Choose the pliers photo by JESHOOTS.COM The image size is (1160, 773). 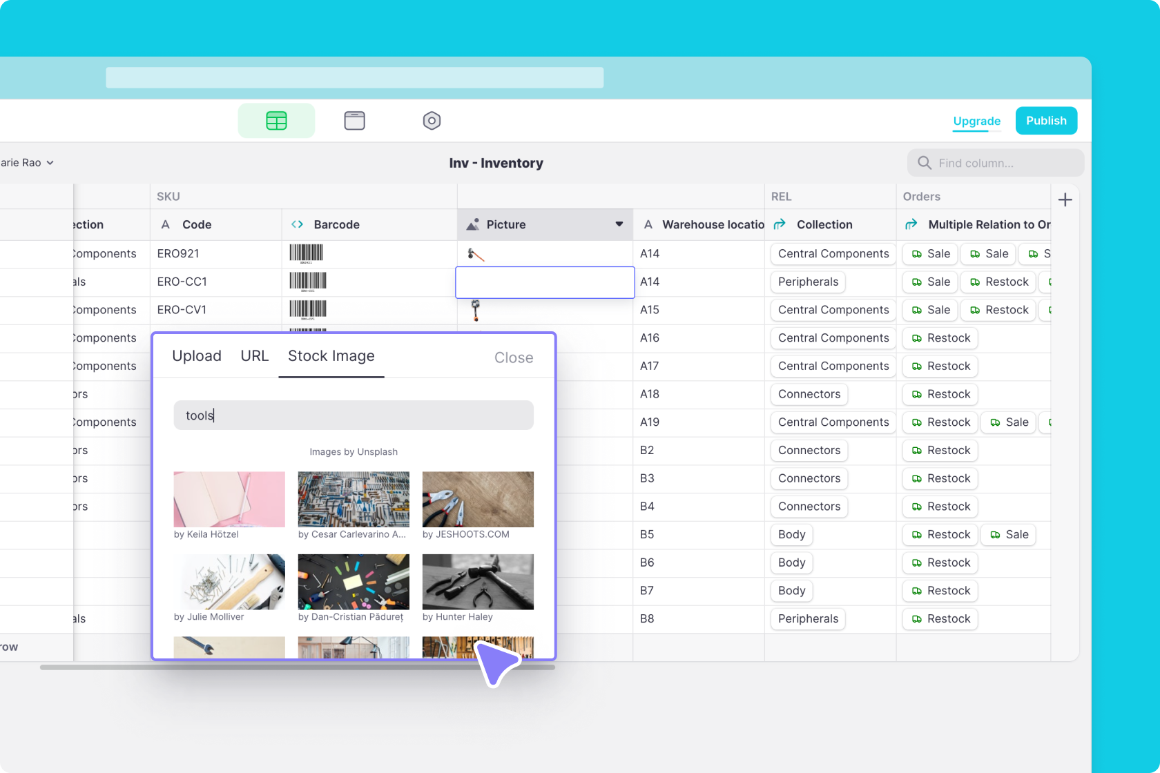pyautogui.click(x=478, y=499)
